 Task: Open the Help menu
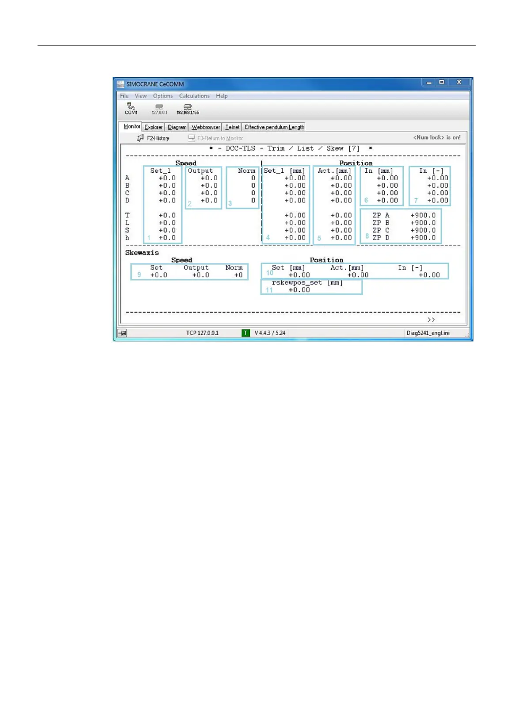[222, 96]
